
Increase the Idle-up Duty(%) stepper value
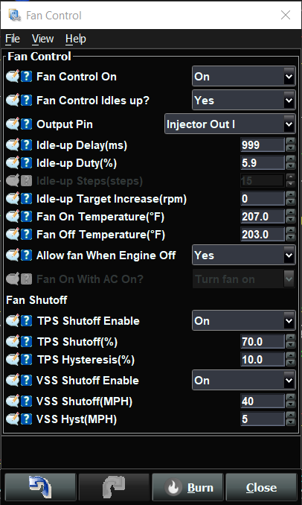pyautogui.click(x=291, y=159)
